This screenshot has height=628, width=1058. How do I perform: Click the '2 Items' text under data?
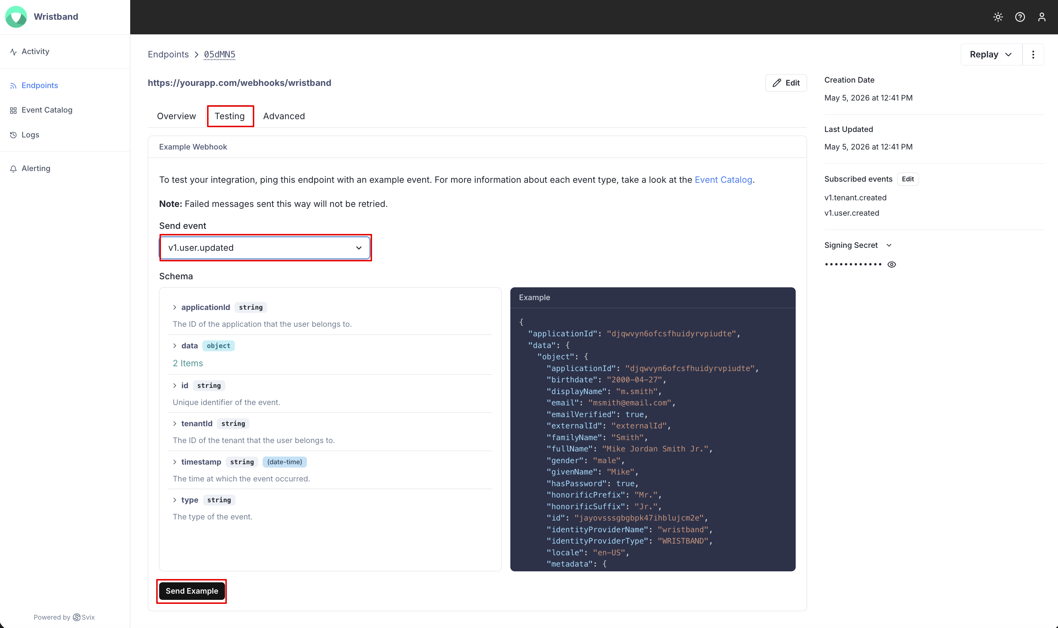188,363
